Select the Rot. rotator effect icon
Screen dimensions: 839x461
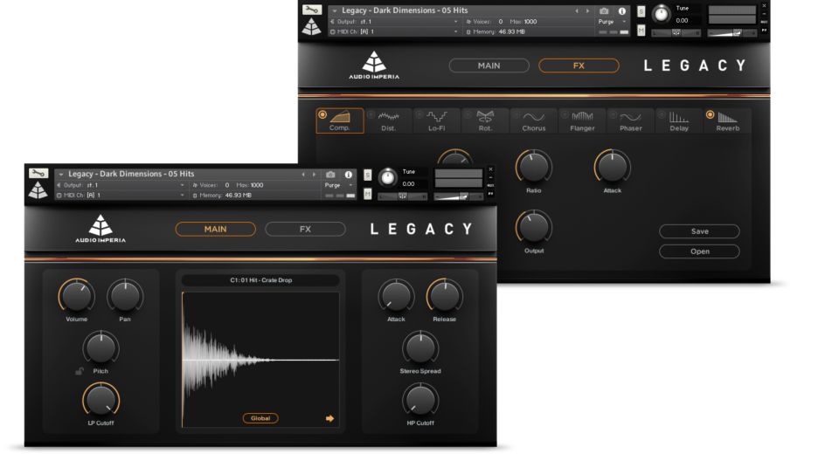pyautogui.click(x=485, y=117)
